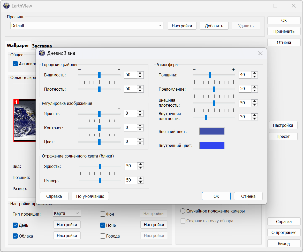The height and width of the screenshot is (252, 303).
Task: Click the Применить button
Action: coord(284,31)
